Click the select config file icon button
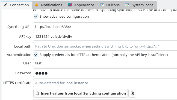The width and height of the screenshot is (177, 100). [x=132, y=93]
